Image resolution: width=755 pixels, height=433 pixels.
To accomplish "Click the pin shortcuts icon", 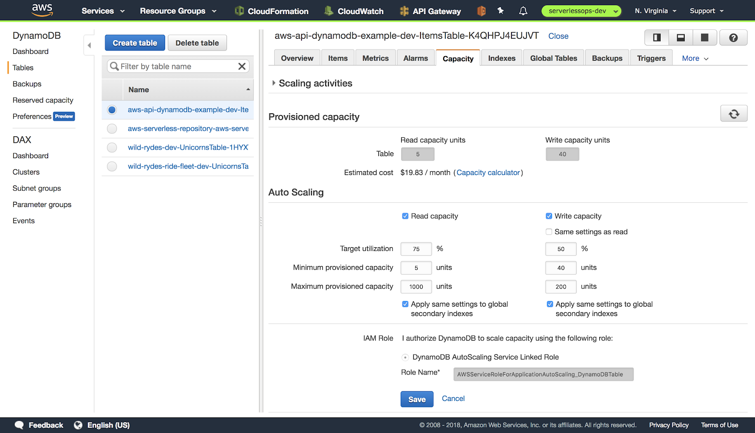I will (x=501, y=10).
